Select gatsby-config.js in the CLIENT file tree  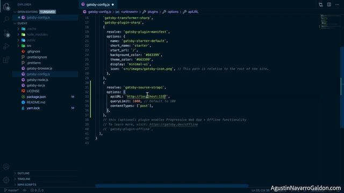tap(45, 74)
